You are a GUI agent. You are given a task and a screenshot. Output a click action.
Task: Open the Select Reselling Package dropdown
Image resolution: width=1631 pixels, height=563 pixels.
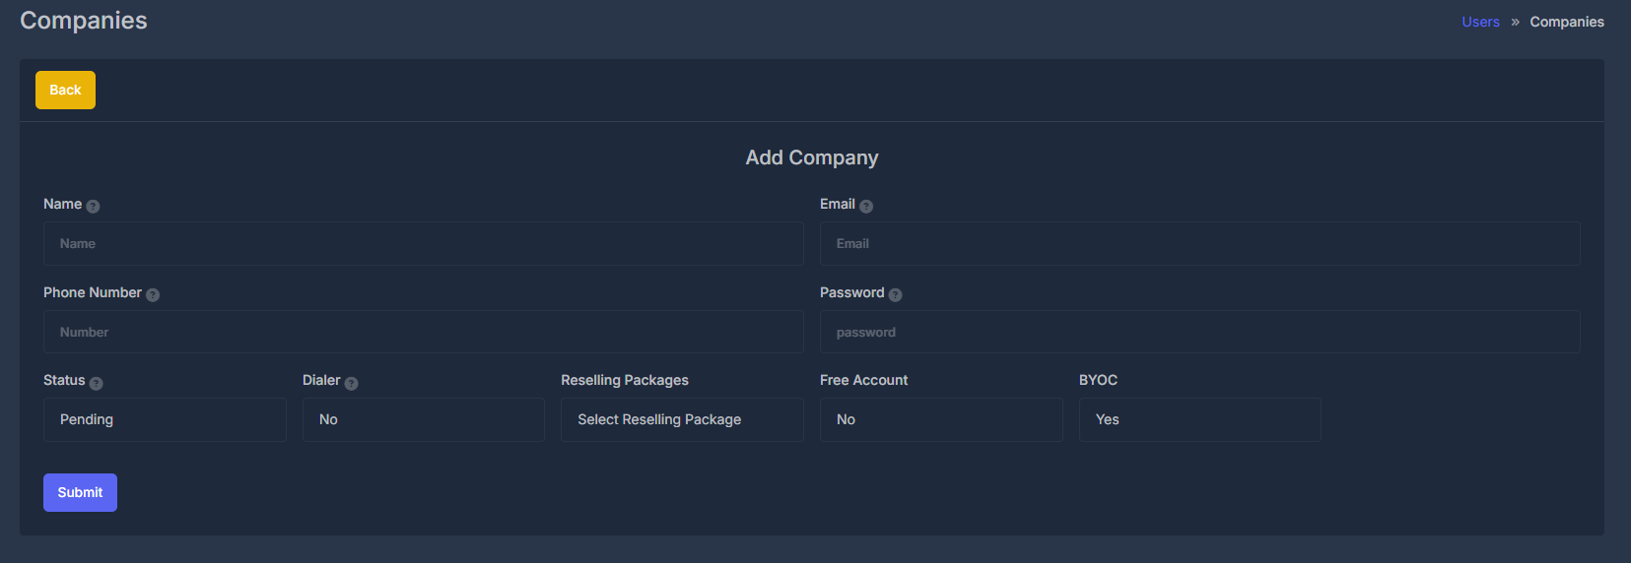(x=682, y=419)
